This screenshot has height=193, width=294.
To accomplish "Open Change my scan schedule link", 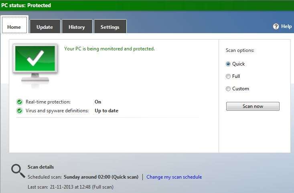I will [174, 177].
